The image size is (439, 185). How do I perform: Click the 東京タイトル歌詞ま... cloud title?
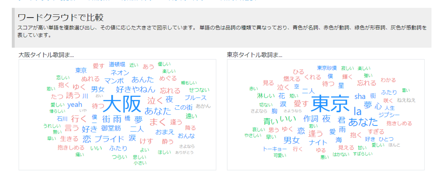point(255,55)
